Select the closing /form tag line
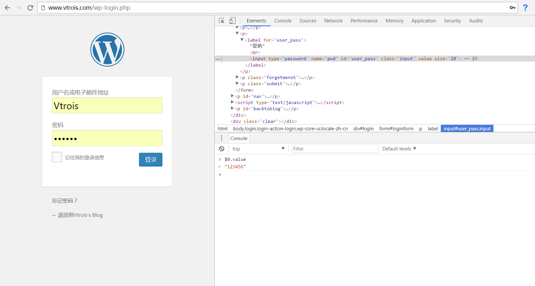The width and height of the screenshot is (535, 286). [244, 90]
